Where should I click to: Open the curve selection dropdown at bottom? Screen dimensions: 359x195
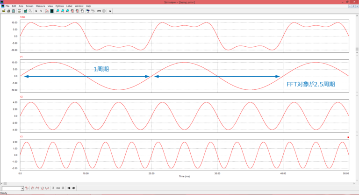[22, 188]
